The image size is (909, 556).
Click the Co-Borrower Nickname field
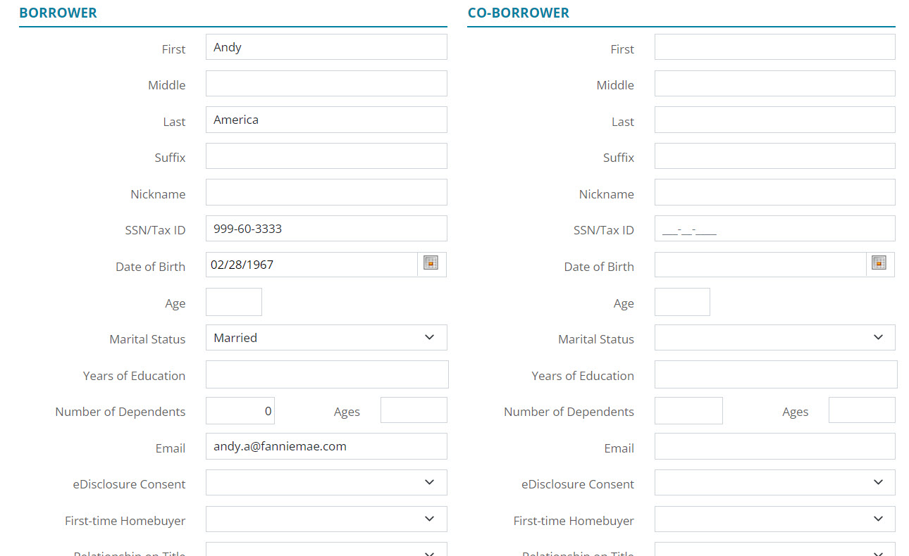774,192
